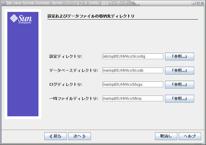Click the window menu icon in title bar
The width and height of the screenshot is (206, 145).
pos(4,3)
